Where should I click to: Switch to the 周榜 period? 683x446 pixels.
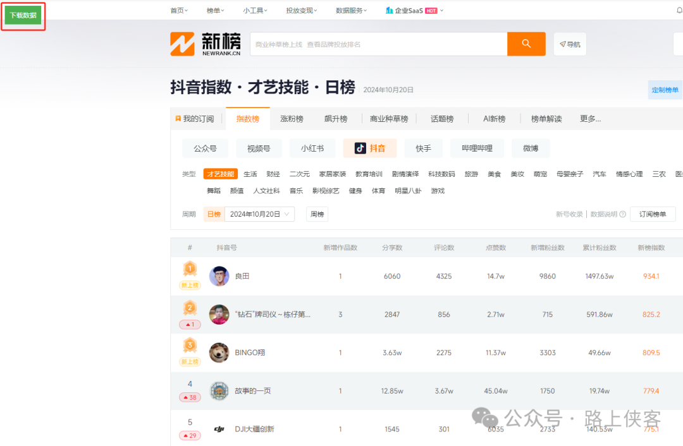pyautogui.click(x=317, y=214)
